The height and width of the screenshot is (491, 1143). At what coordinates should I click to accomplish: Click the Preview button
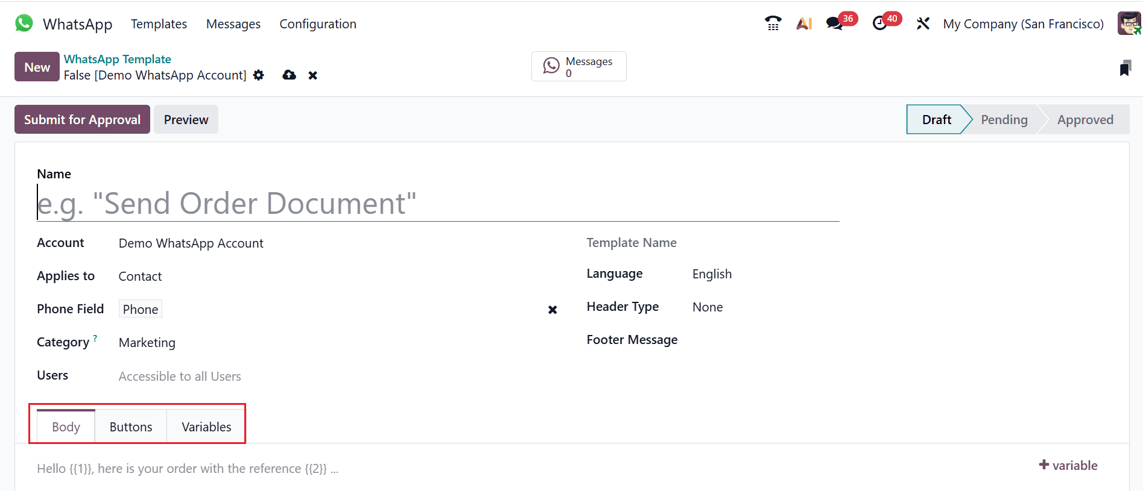tap(186, 119)
